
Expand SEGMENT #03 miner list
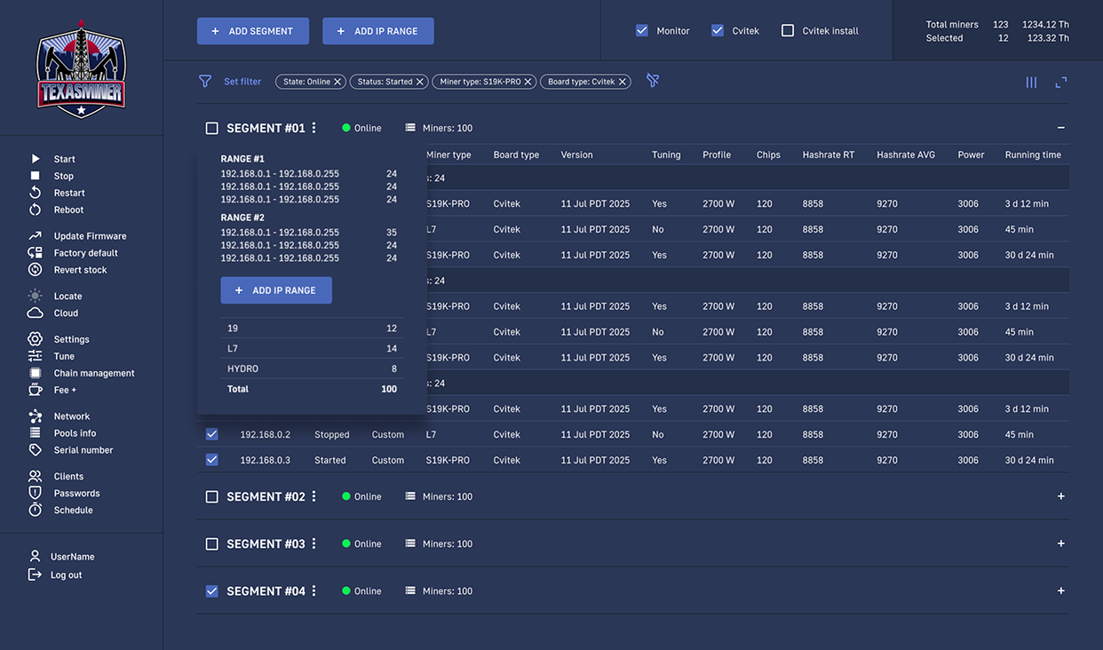[x=1060, y=543]
